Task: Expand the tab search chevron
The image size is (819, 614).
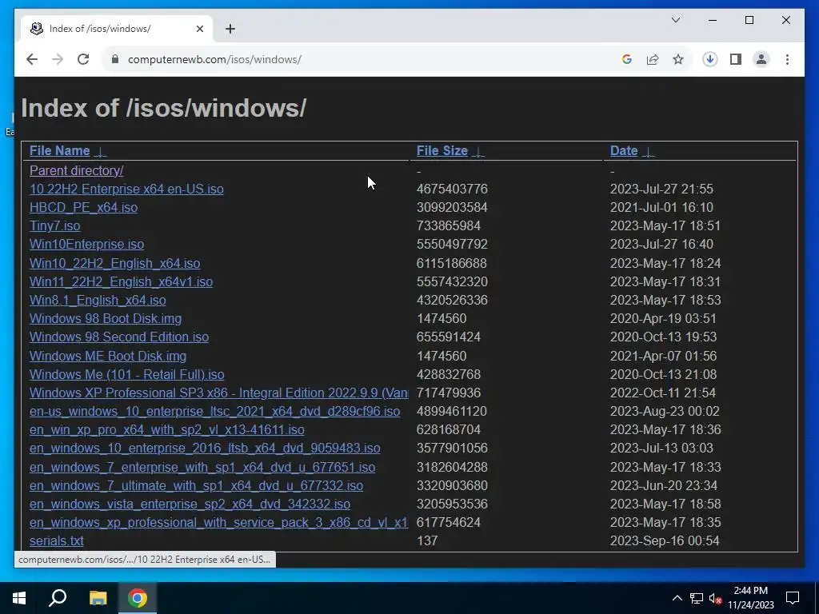Action: coord(675,20)
